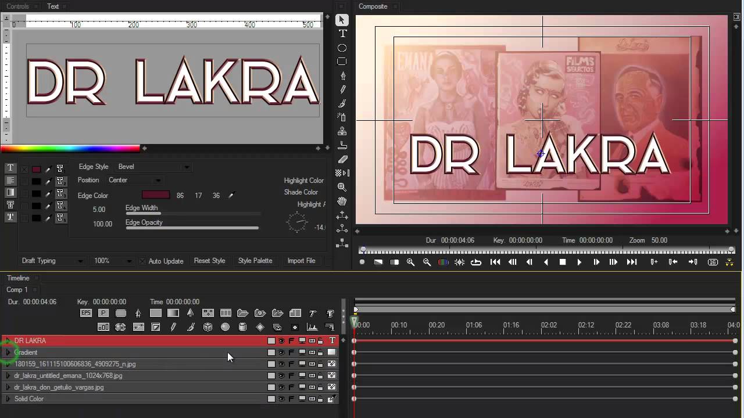The height and width of the screenshot is (418, 744).
Task: Open the Draft Typing dropdown
Action: click(x=51, y=261)
